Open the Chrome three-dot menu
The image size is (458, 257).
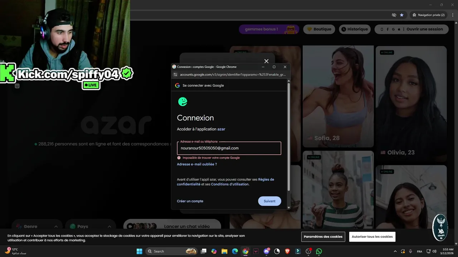pos(453,15)
